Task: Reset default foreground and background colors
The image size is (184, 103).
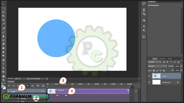Action: pos(2,83)
